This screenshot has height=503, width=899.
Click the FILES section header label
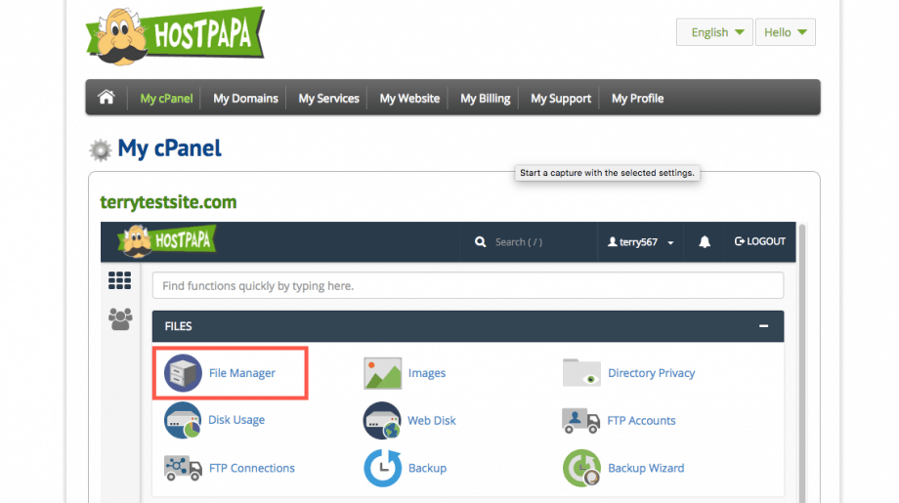tap(178, 326)
